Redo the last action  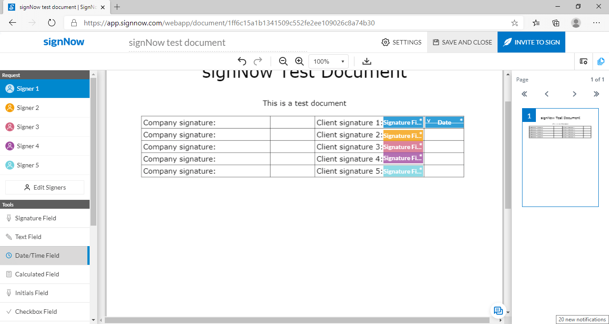coord(258,61)
